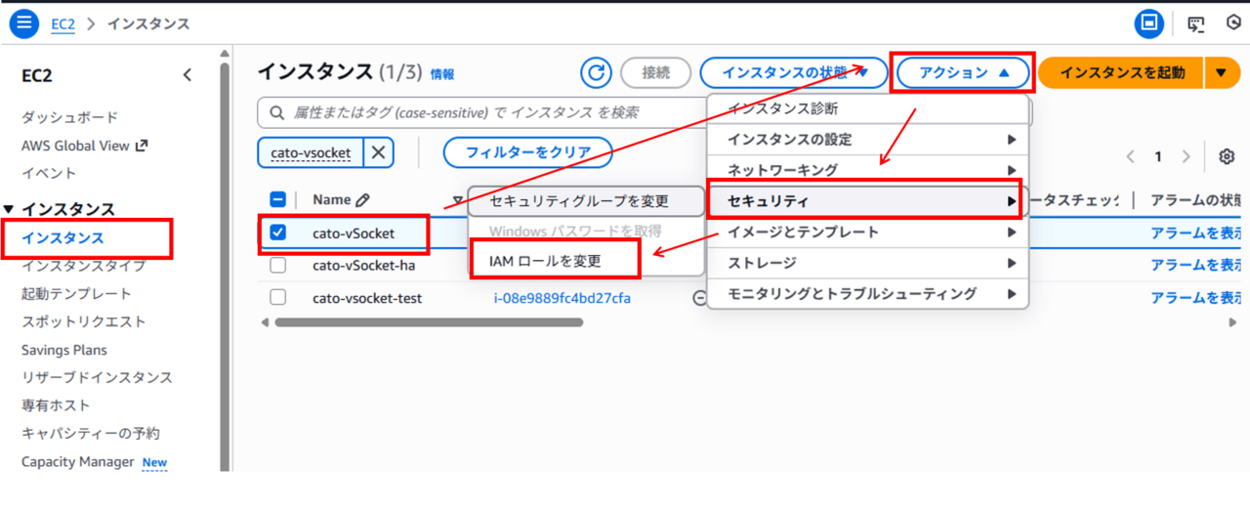Collapse the EC2 sidebar with the chevron
1250x510 pixels.
point(187,75)
